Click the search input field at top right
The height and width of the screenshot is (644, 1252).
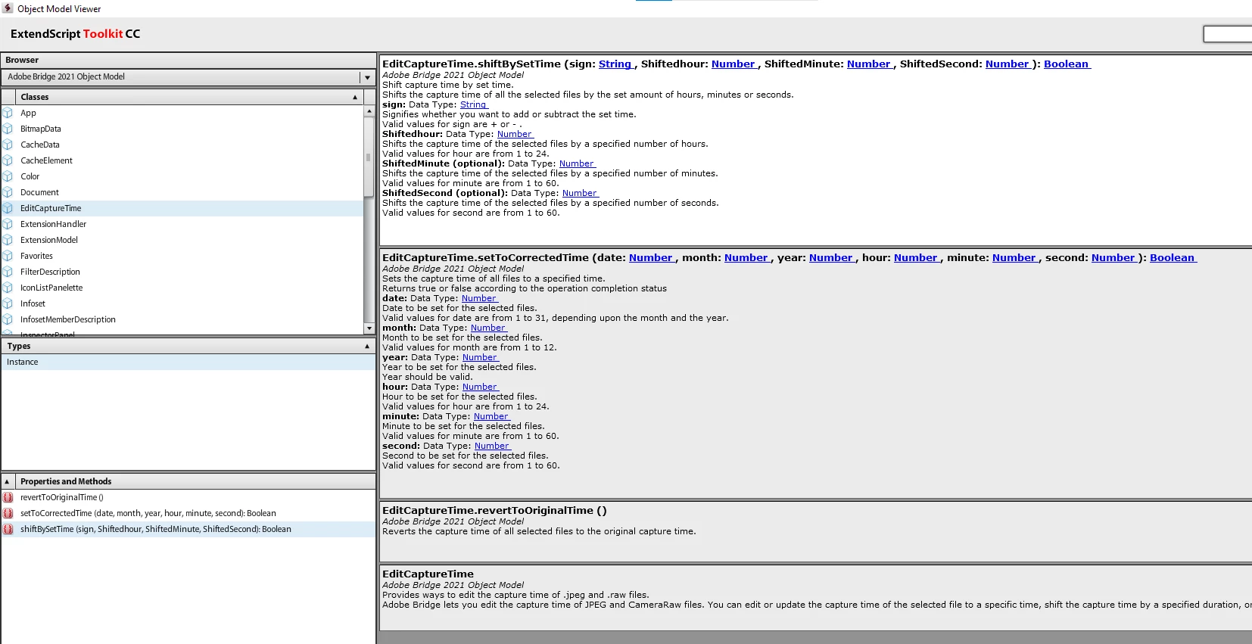pyautogui.click(x=1227, y=34)
